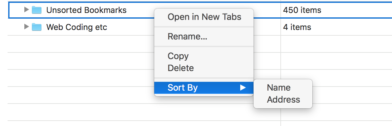
Task: Expand the Unsorted Bookmarks disclosure triangle
Action: coord(27,10)
